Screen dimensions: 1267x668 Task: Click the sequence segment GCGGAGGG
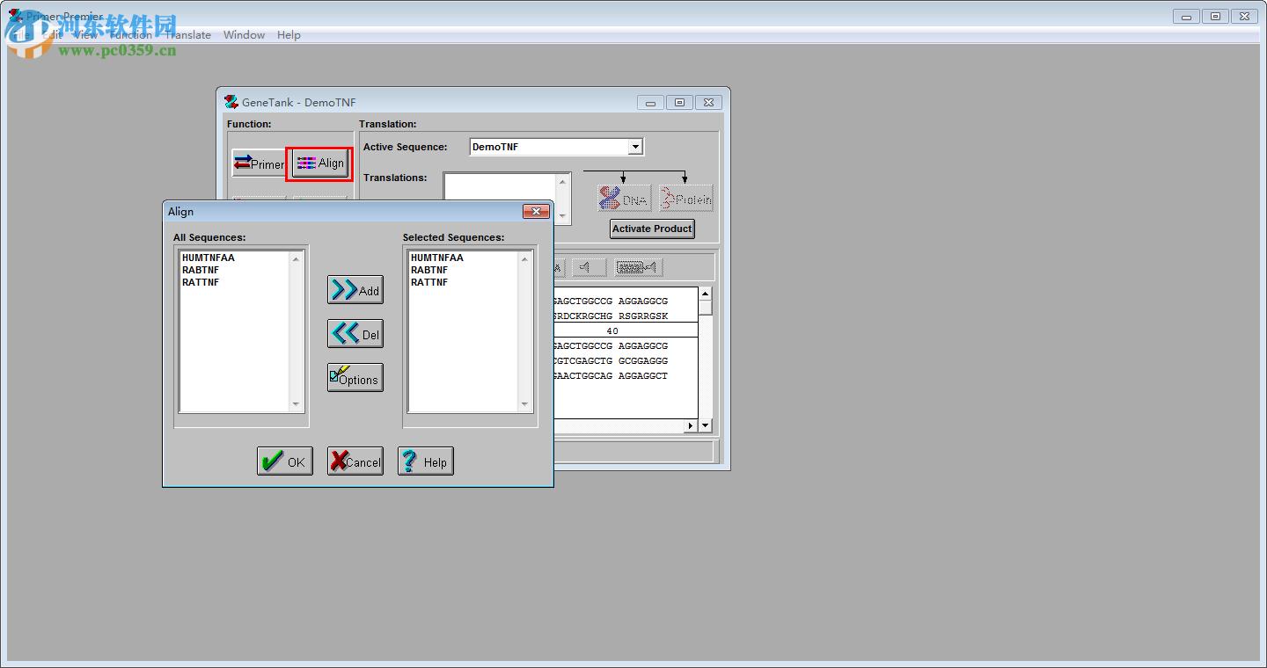(643, 361)
